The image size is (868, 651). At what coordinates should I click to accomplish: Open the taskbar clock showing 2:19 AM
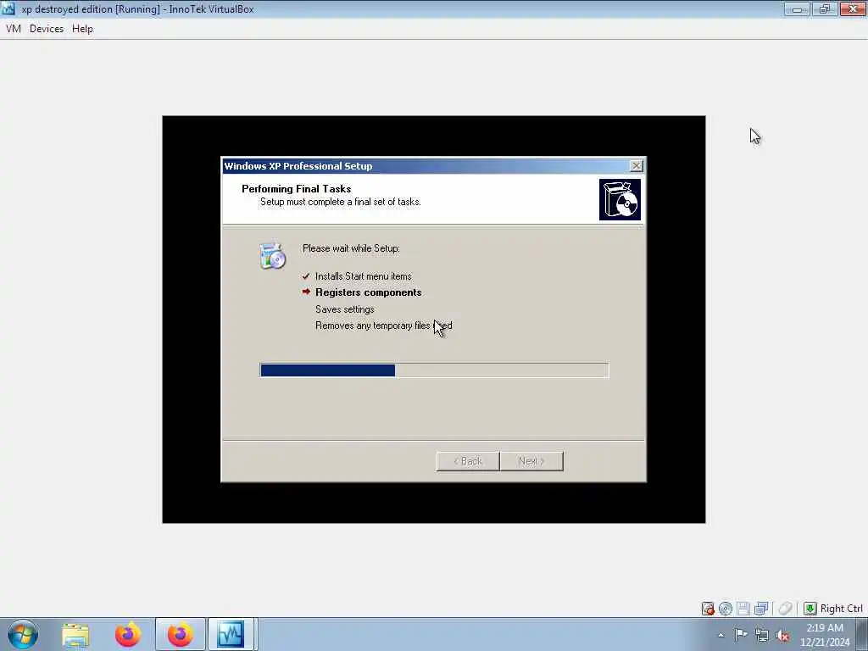click(825, 634)
